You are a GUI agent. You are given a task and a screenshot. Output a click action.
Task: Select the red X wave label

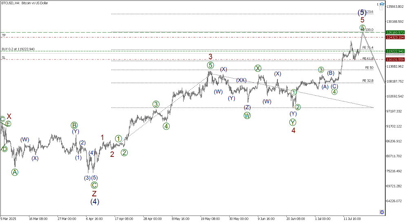click(x=9, y=116)
